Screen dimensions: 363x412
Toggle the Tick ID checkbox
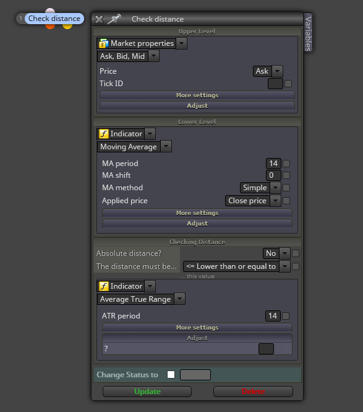click(x=288, y=84)
